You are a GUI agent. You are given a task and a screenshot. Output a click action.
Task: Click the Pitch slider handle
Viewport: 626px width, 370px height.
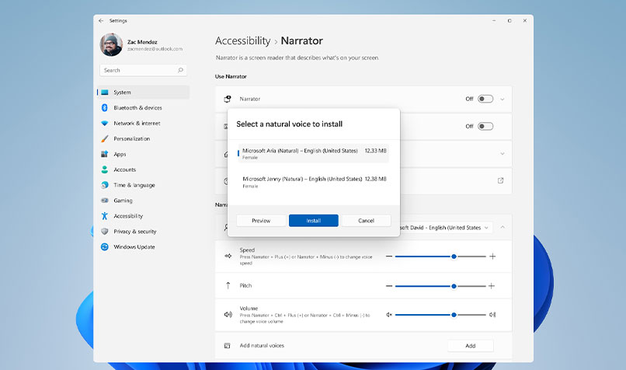tap(454, 286)
